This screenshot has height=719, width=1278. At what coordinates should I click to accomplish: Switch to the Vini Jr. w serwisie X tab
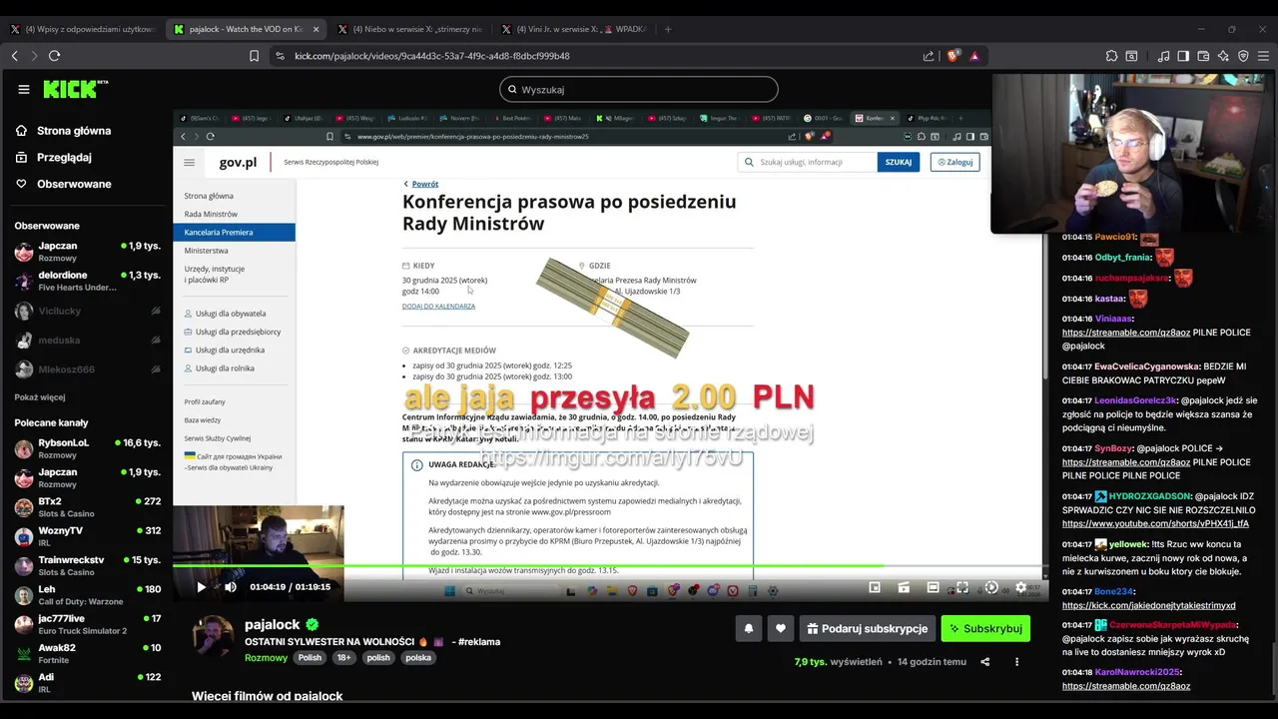pos(573,29)
